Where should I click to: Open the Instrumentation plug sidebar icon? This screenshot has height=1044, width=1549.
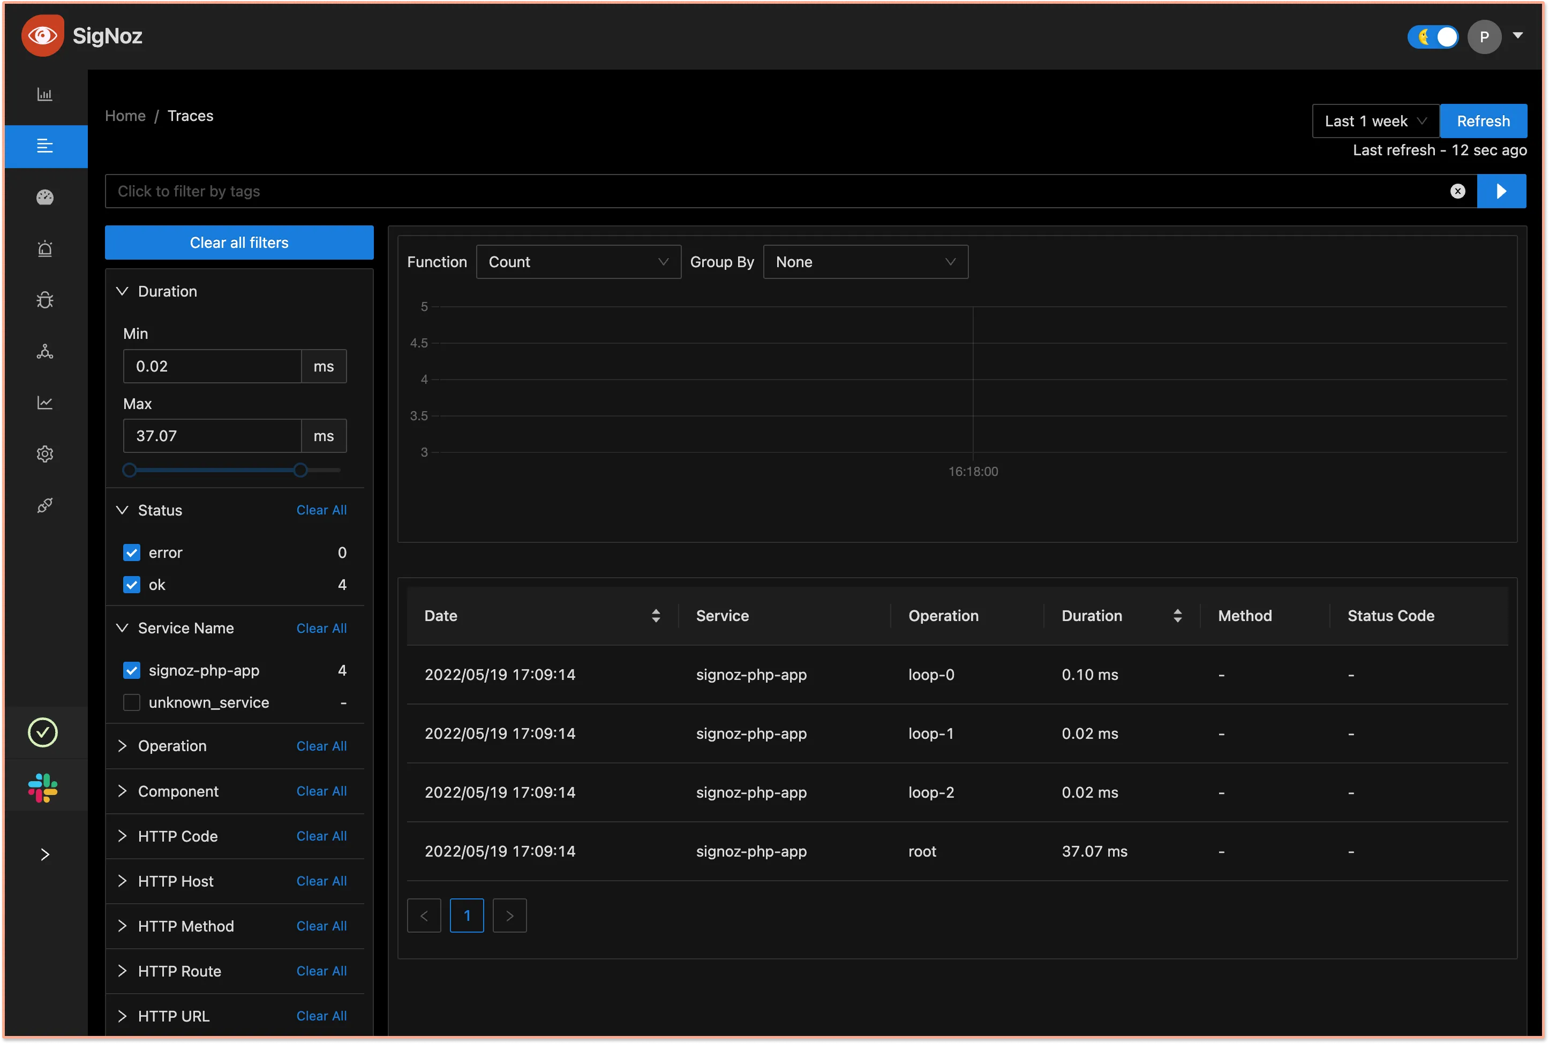pyautogui.click(x=44, y=505)
